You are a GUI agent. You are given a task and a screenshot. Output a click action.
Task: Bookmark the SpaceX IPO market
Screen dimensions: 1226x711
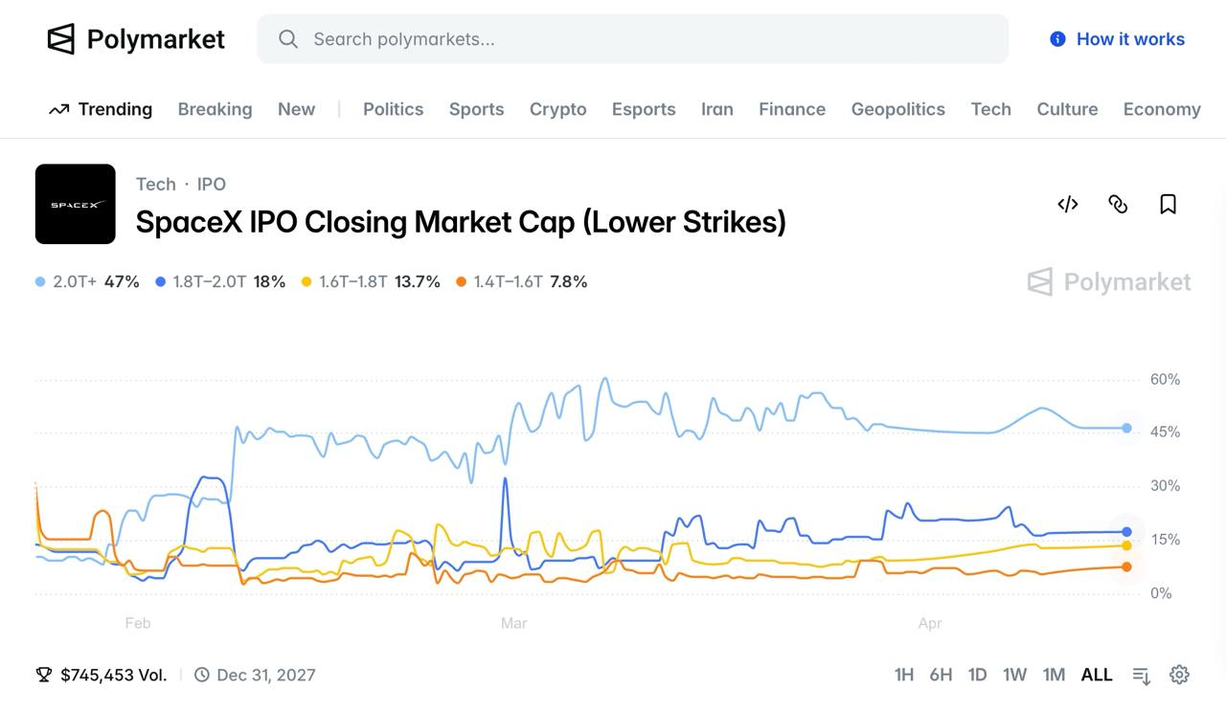(1168, 204)
